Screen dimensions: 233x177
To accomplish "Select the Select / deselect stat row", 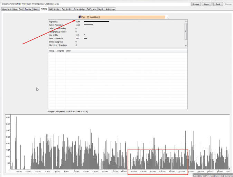I will point(116,25).
